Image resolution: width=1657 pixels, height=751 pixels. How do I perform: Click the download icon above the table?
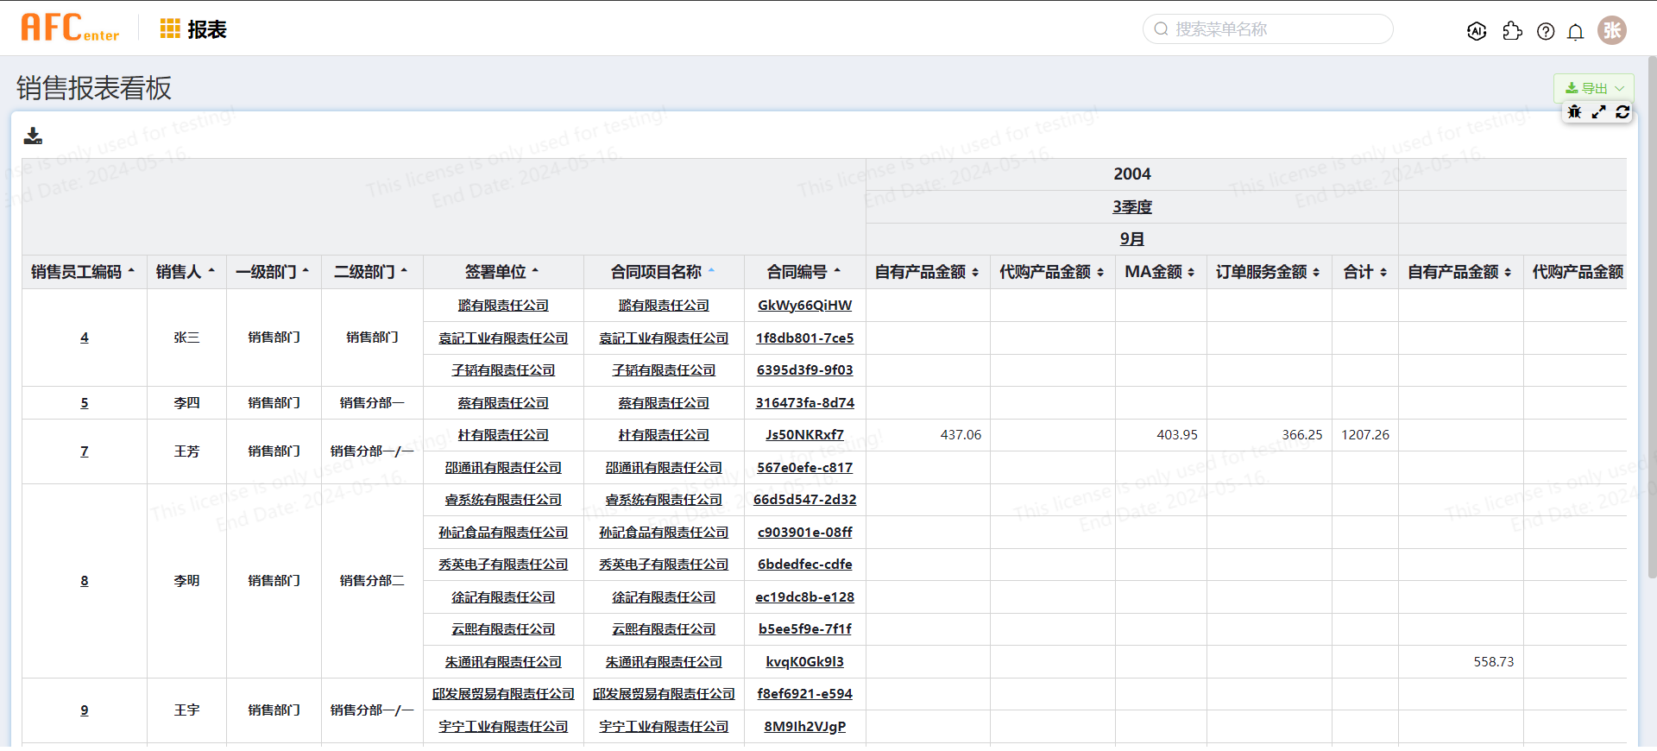pos(33,136)
